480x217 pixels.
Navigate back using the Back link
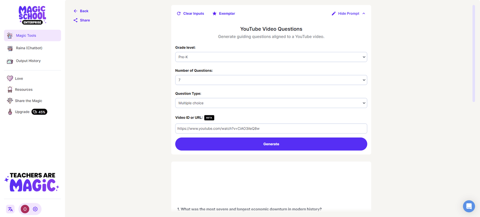pyautogui.click(x=81, y=11)
